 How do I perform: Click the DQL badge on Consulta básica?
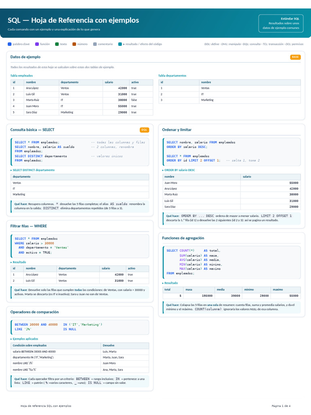[x=145, y=130]
